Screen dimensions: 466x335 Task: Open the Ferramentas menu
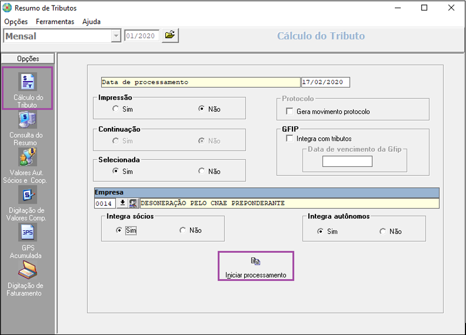pyautogui.click(x=55, y=22)
